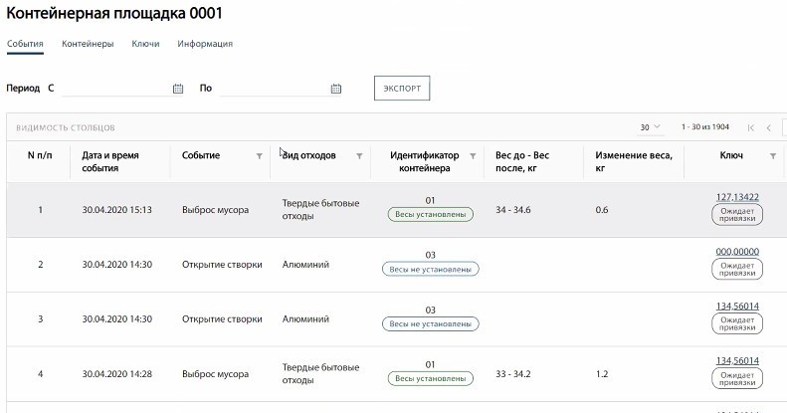Open the Ключи tab
This screenshot has height=413, width=787.
[x=145, y=44]
